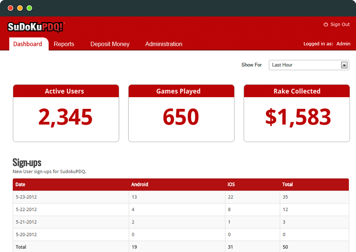356x252 pixels.
Task: Click the Total row label
Action: (21, 247)
